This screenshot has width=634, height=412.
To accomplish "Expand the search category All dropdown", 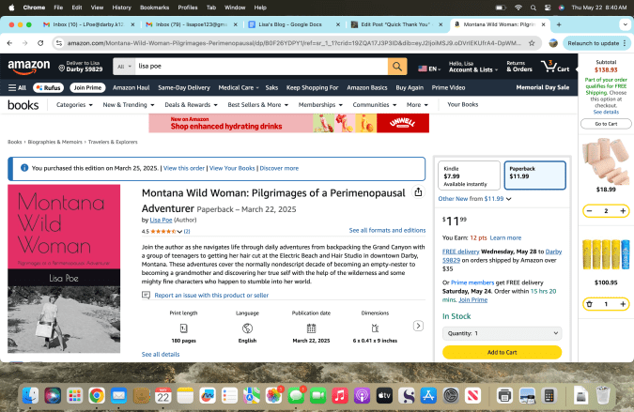I will 124,67.
